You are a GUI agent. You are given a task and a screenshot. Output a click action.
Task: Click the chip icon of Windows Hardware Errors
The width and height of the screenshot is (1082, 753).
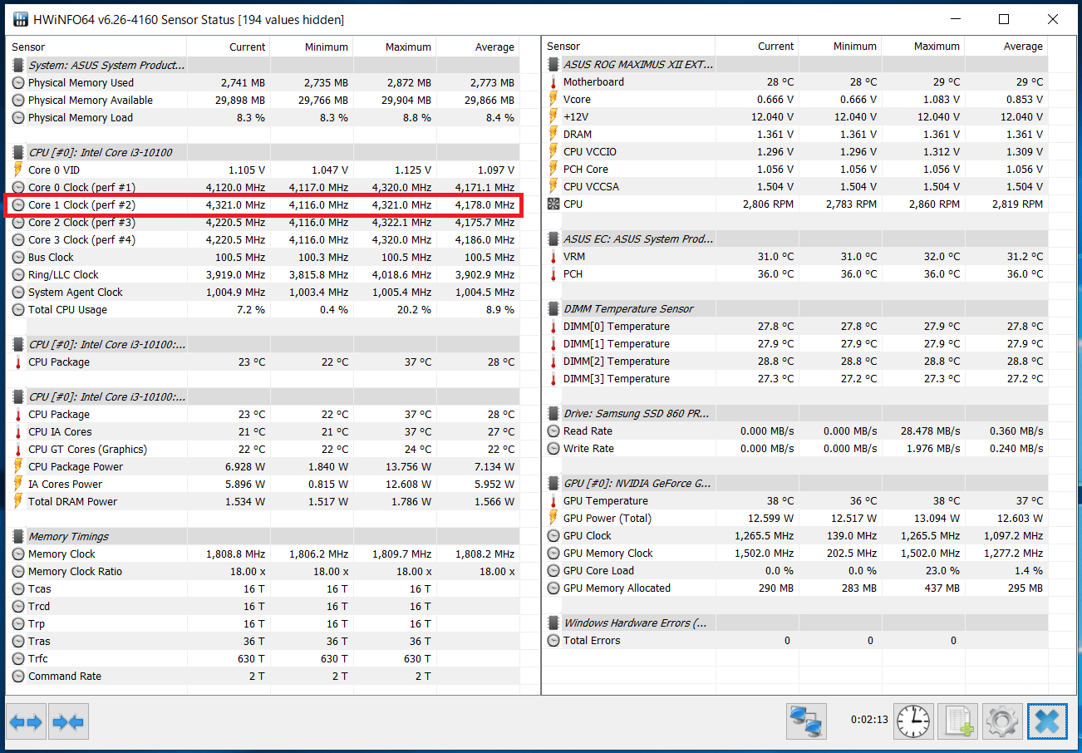tap(553, 623)
